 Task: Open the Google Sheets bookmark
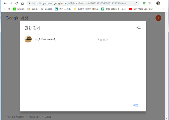114,9
